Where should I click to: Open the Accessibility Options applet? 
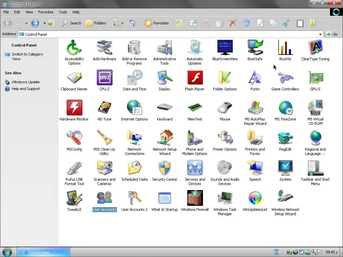[74, 48]
